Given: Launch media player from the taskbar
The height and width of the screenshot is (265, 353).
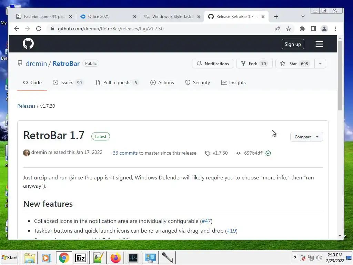Looking at the screenshot, I should point(47,258).
